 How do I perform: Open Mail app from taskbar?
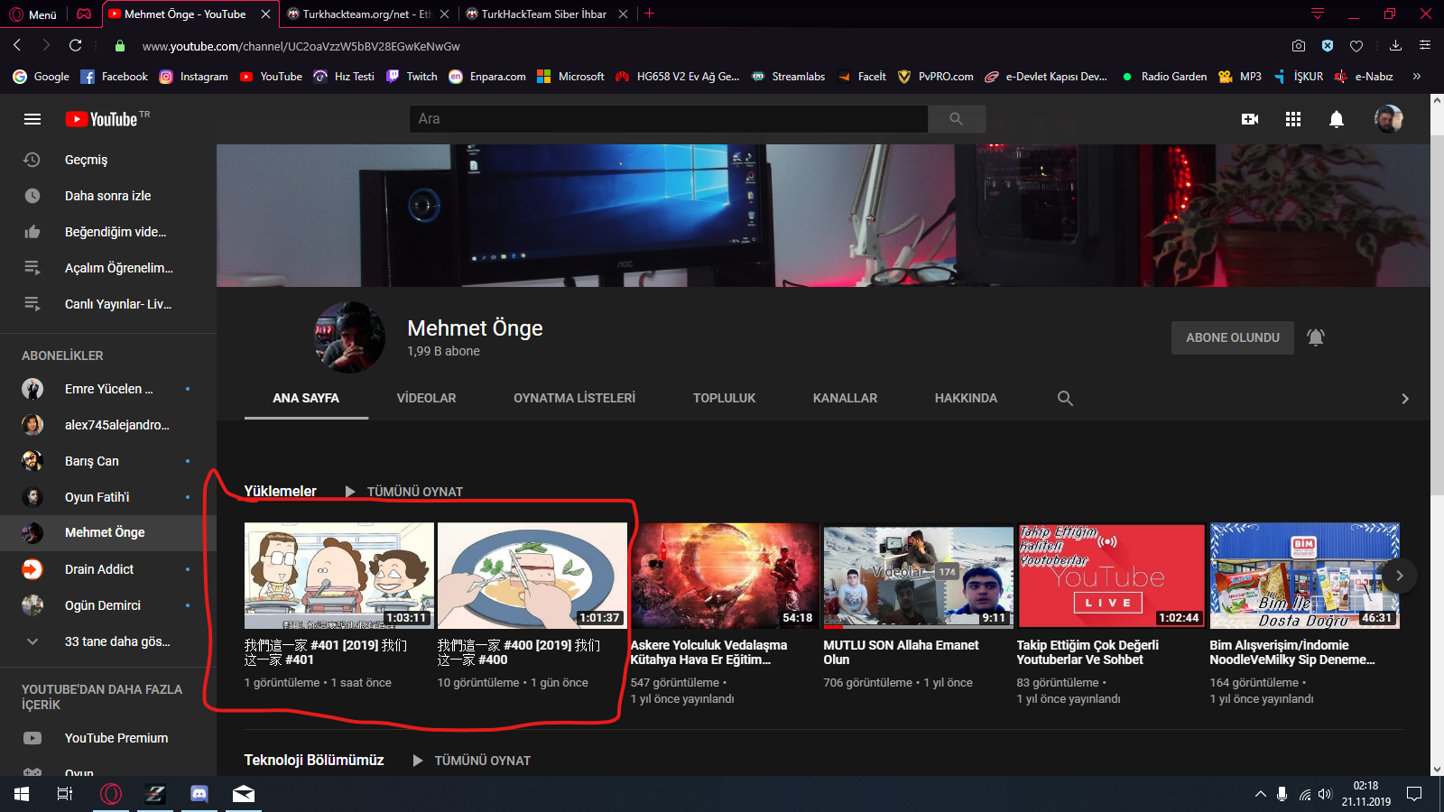point(244,794)
